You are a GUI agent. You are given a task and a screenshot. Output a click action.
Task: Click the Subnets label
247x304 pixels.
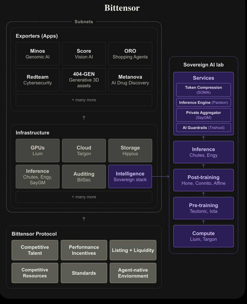point(84,22)
